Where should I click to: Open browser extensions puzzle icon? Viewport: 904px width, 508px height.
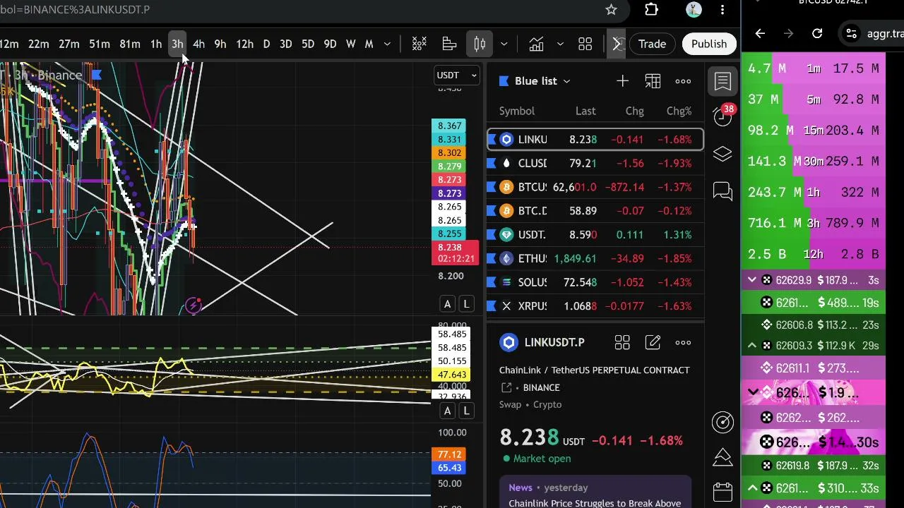(651, 10)
